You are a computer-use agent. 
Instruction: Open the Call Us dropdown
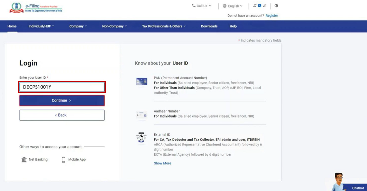[x=202, y=6]
